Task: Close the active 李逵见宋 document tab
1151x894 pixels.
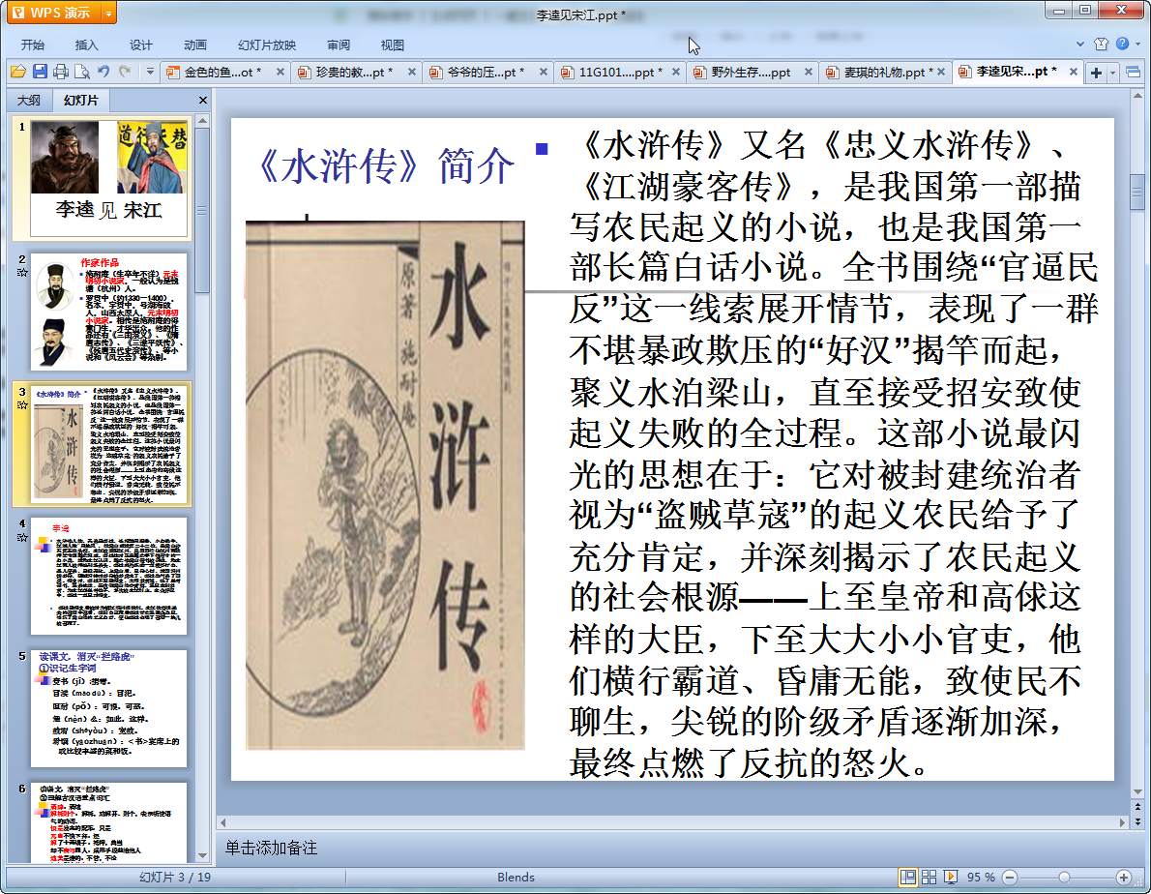Action: (1073, 72)
